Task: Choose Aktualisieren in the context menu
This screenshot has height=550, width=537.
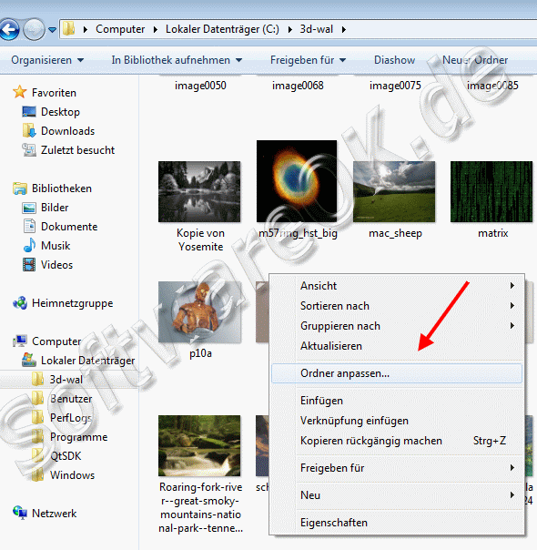Action: [x=397, y=346]
